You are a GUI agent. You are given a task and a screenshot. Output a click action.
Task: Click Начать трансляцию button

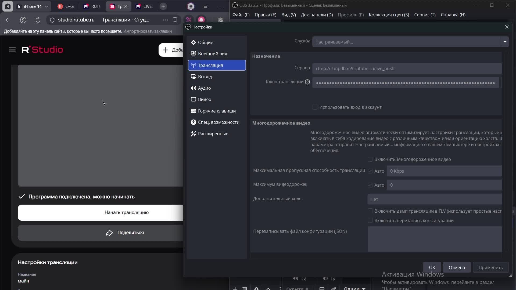[100, 213]
